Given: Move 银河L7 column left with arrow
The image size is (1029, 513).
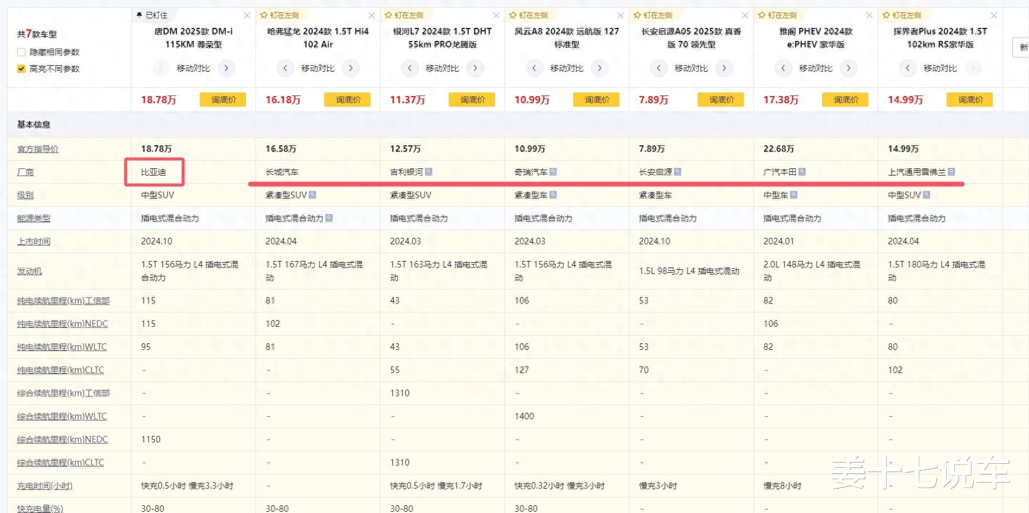Looking at the screenshot, I should point(410,68).
